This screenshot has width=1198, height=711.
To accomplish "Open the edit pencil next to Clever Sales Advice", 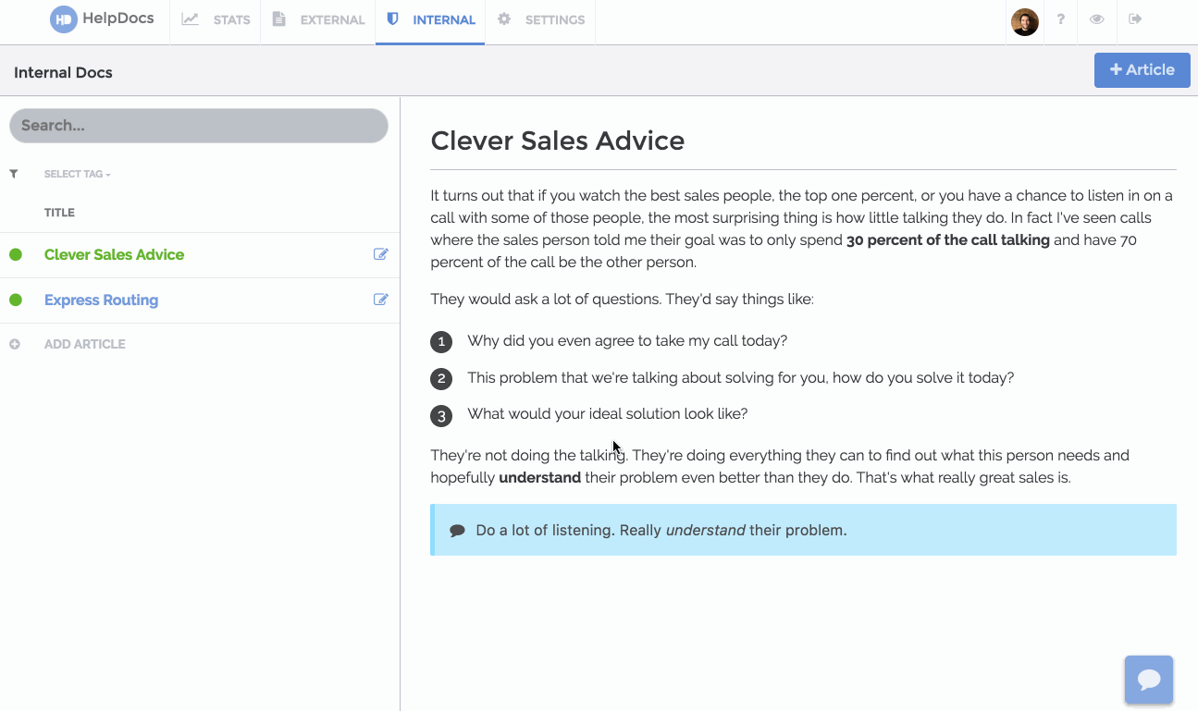I will (x=380, y=254).
